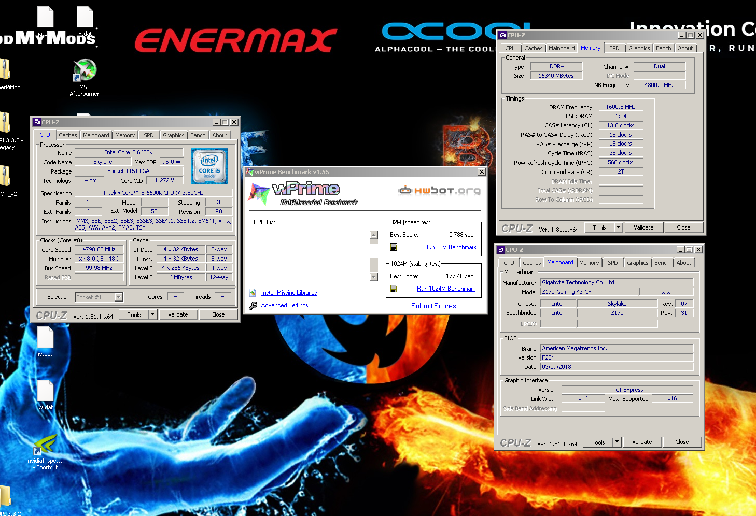Open the nvidiaInspector shortcut icon
The height and width of the screenshot is (516, 756).
point(46,445)
